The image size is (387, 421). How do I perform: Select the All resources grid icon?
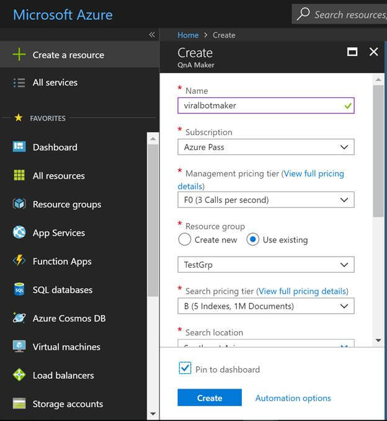coord(19,175)
